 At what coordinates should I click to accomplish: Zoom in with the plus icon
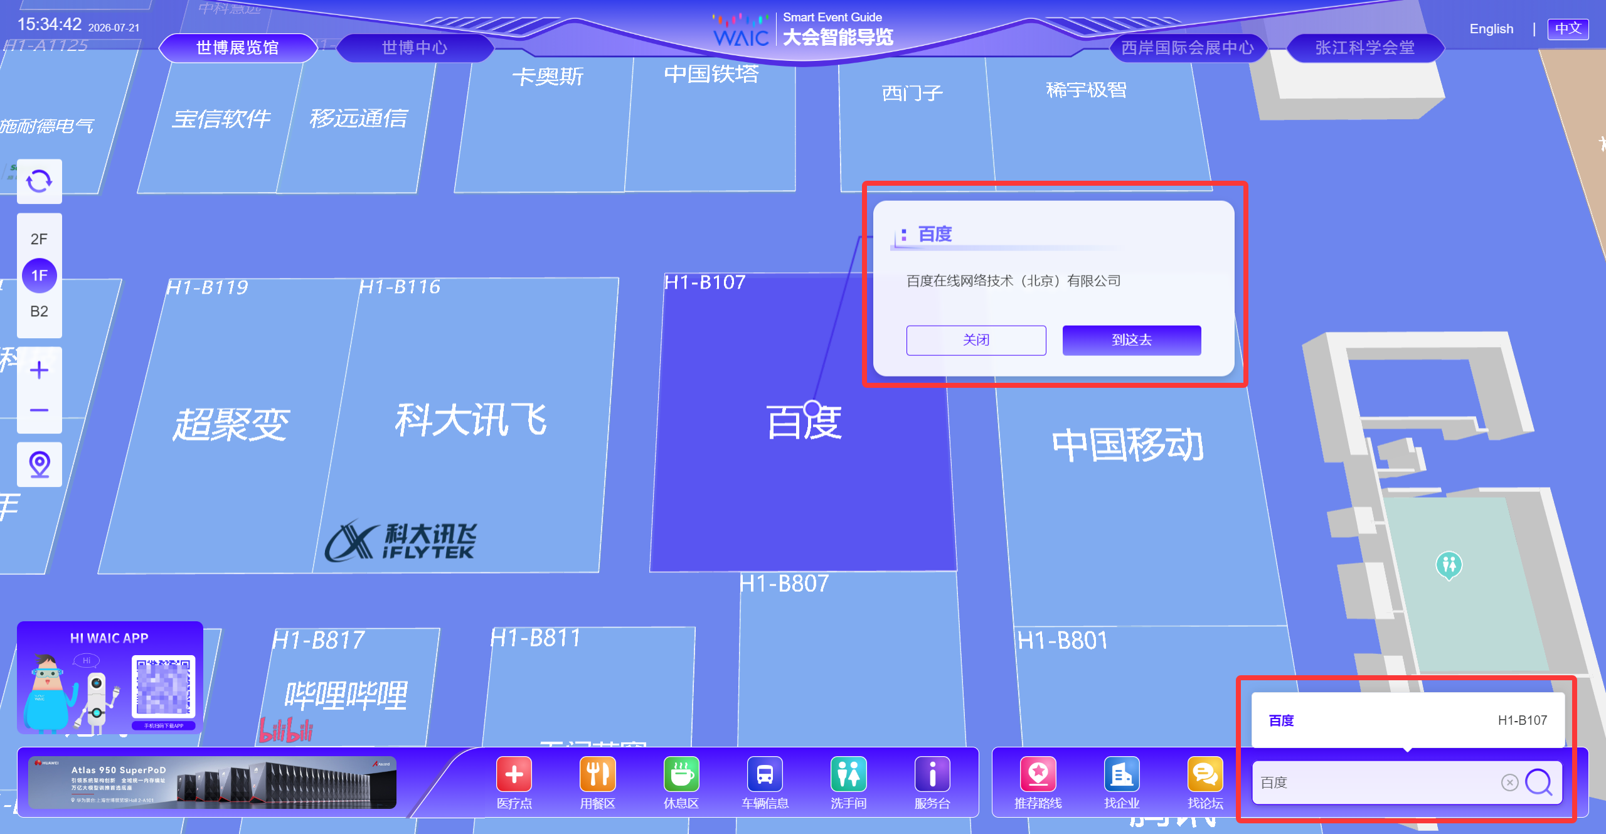(39, 370)
